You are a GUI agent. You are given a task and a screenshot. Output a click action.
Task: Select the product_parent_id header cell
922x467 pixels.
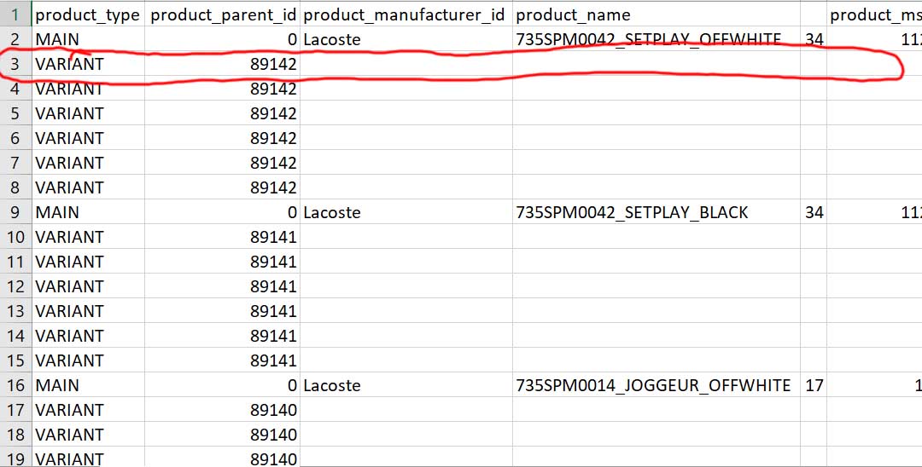point(222,14)
